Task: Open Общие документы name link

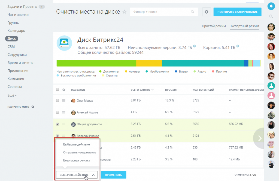Action: [89, 124]
